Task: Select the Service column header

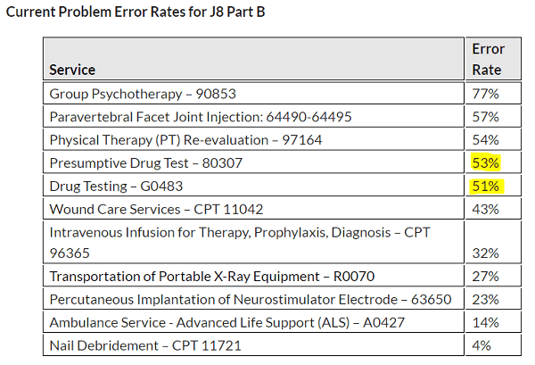Action: pos(72,70)
